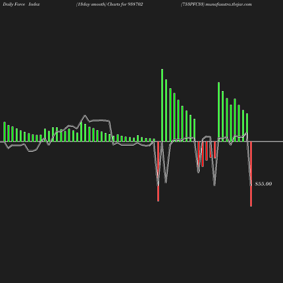
Task: Click the '(753PFC33) munafasutra.tbrjar.com' text
Action: [x=216, y=5]
